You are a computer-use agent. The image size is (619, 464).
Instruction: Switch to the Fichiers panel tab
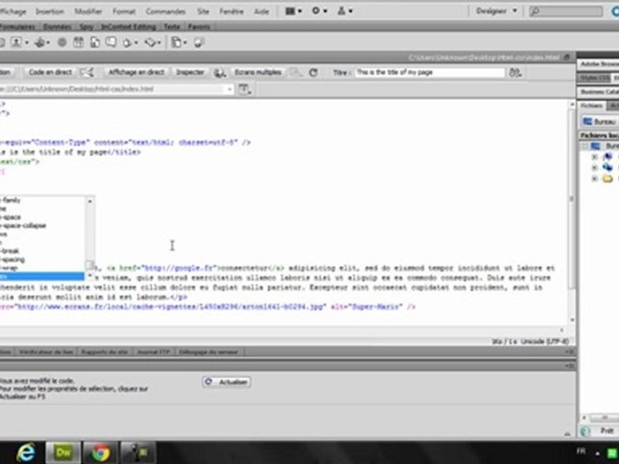click(x=591, y=105)
